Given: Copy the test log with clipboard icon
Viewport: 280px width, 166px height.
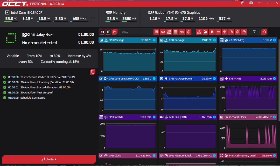Looking at the screenshot, I should (x=93, y=72).
